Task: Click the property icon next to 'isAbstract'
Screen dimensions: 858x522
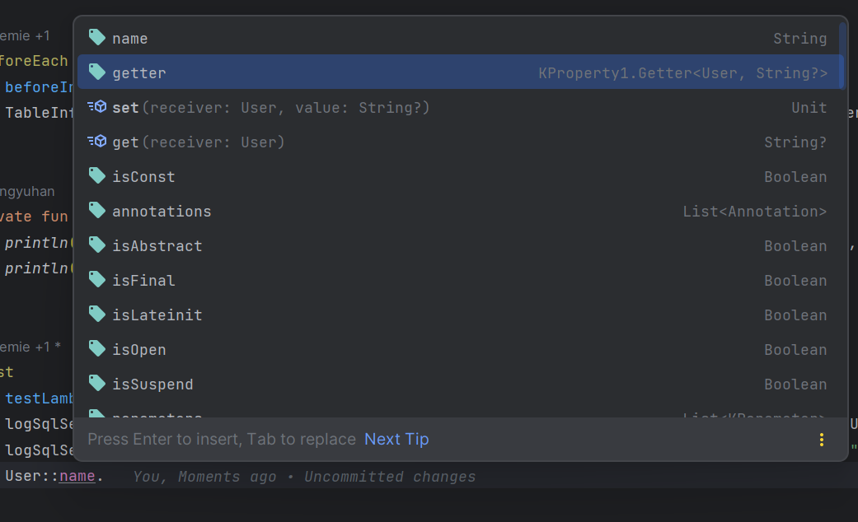Action: point(97,245)
